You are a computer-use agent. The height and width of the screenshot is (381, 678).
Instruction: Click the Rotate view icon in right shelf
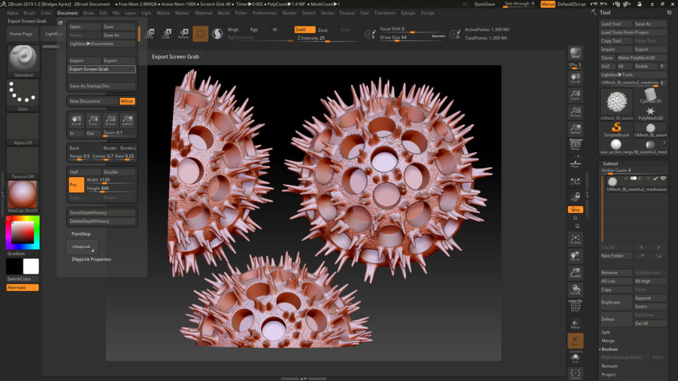pos(575,290)
